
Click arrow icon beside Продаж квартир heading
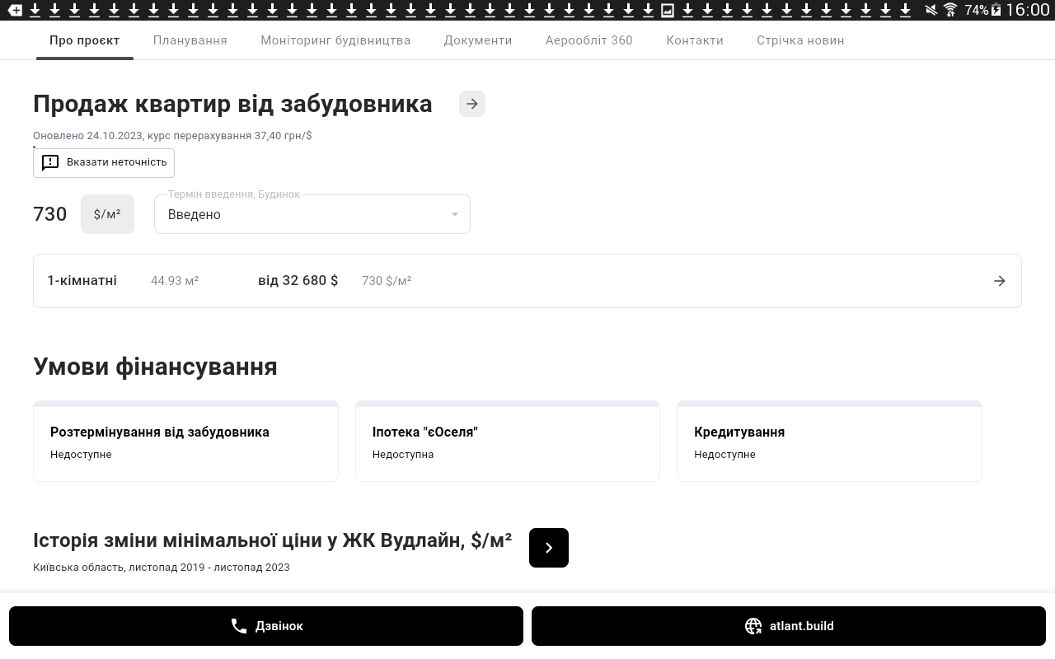[x=471, y=104]
